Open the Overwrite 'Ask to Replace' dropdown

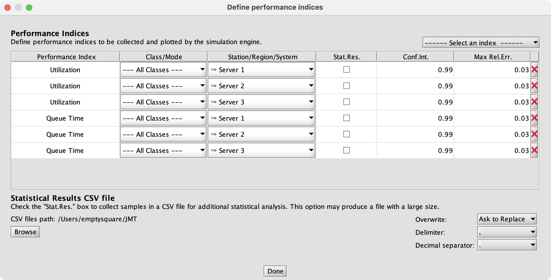507,219
